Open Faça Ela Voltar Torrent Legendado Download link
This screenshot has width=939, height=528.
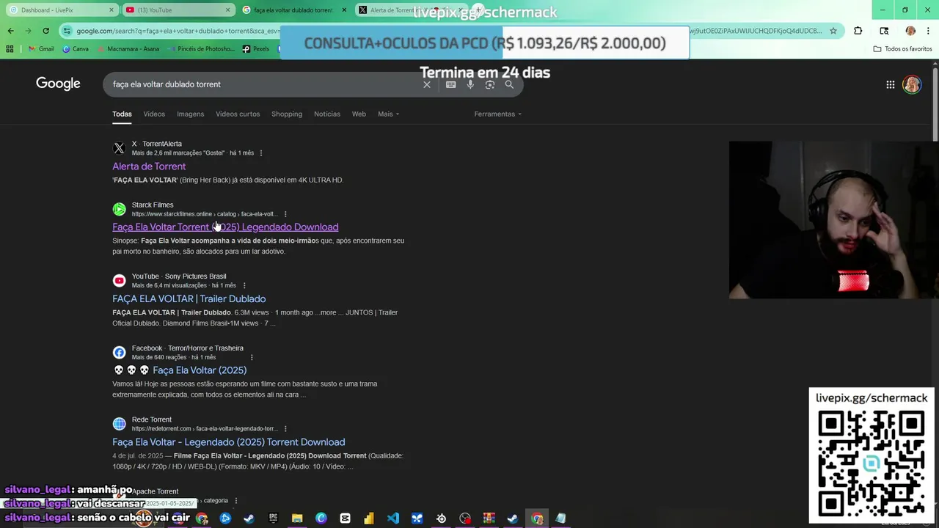[x=225, y=227]
